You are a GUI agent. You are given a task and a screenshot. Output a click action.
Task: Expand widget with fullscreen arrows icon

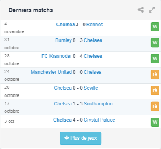[152, 10]
